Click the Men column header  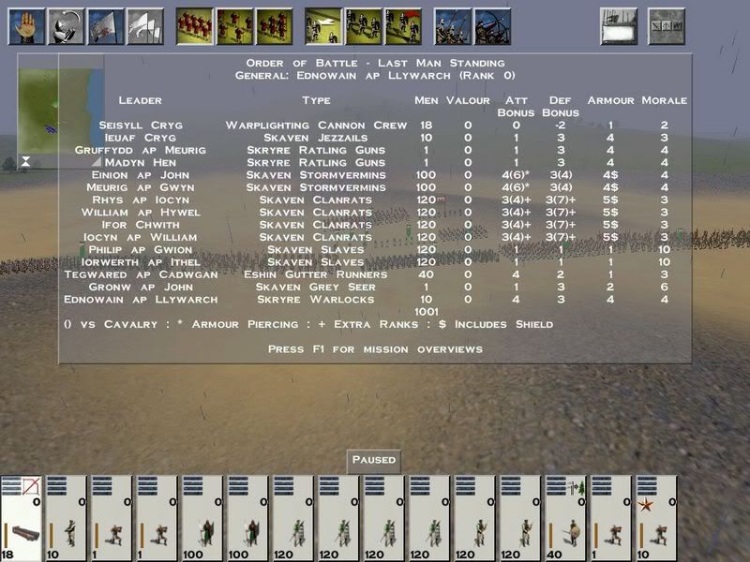tap(427, 101)
